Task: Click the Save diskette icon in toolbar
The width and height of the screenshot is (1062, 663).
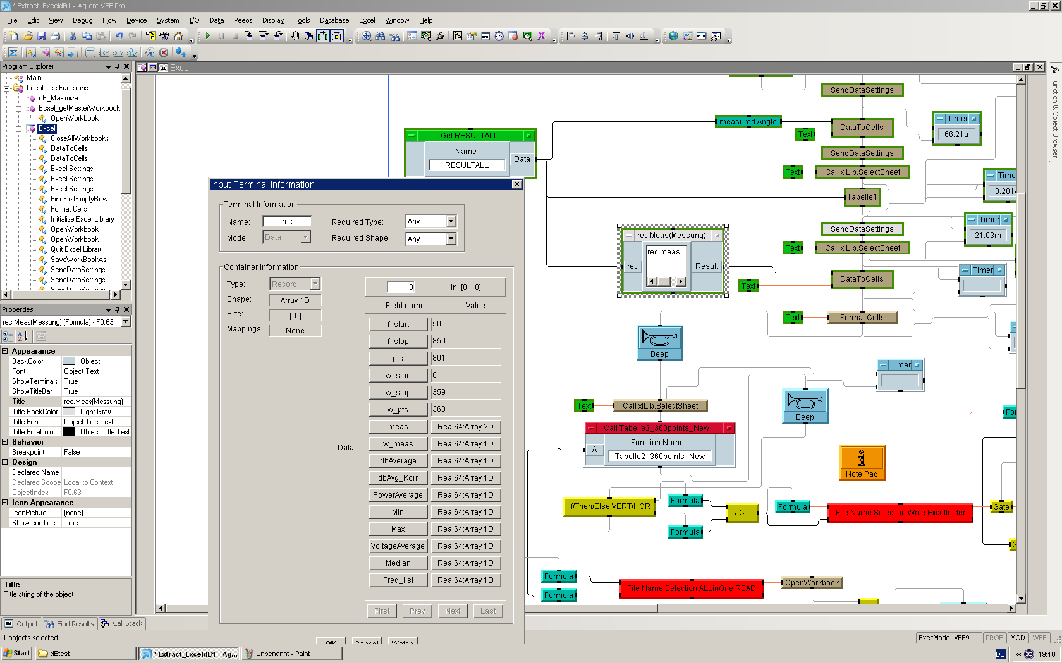Action: [42, 36]
